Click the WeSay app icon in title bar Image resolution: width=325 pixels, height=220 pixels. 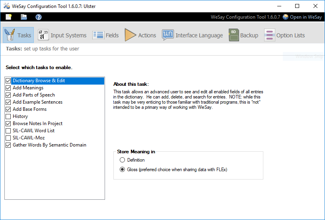[x=7, y=6]
